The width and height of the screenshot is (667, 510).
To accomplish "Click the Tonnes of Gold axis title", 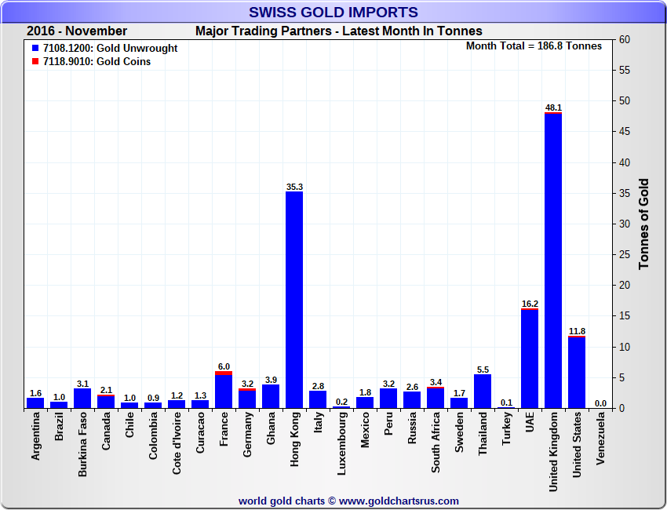I will [643, 224].
